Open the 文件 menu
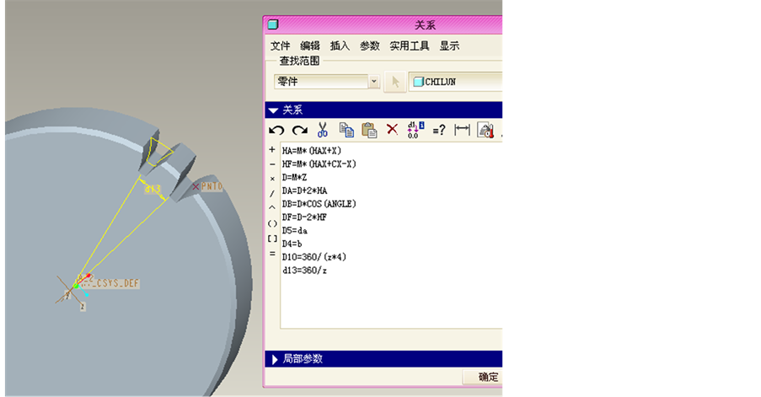The height and width of the screenshot is (397, 761). point(280,46)
